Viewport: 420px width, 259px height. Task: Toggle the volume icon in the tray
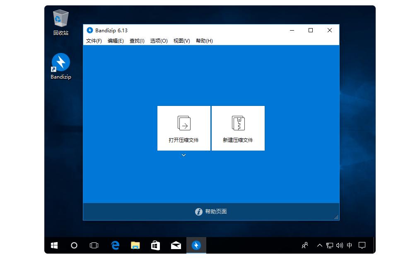pyautogui.click(x=339, y=245)
